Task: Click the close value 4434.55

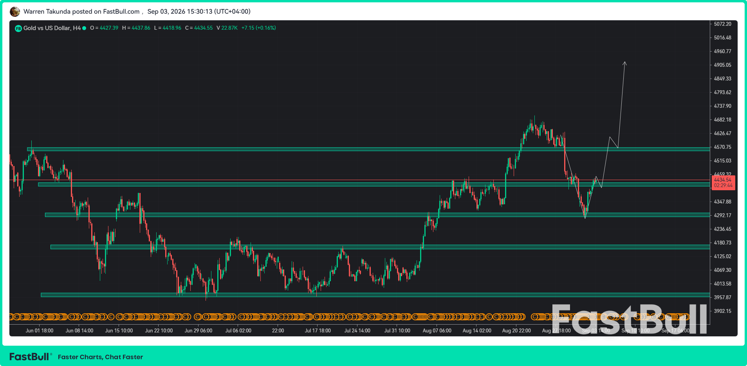Action: [x=204, y=28]
